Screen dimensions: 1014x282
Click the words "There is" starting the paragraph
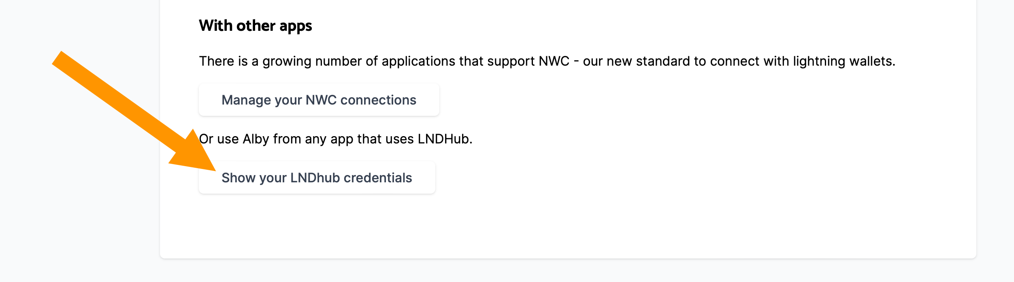[223, 61]
